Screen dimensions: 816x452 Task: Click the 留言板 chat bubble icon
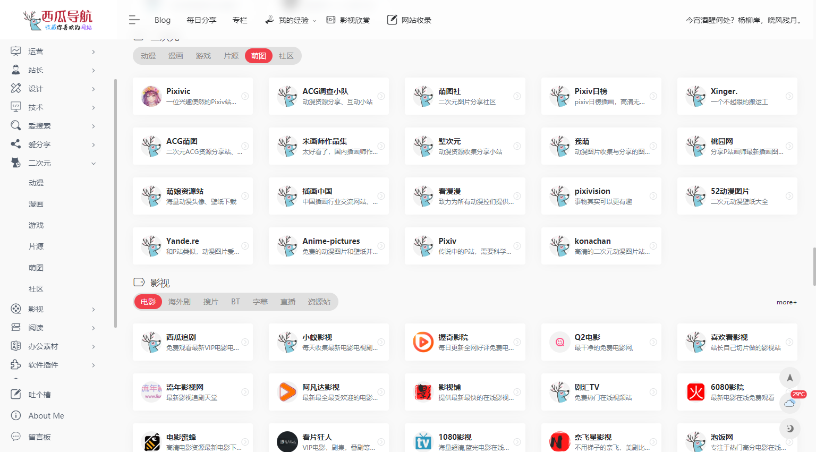[x=16, y=437]
